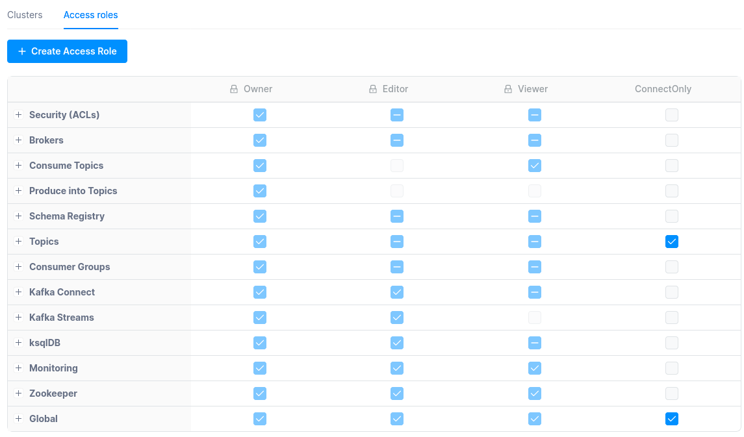
Task: Enable Consume Topics for ConnectOnly role
Action: (x=672, y=166)
